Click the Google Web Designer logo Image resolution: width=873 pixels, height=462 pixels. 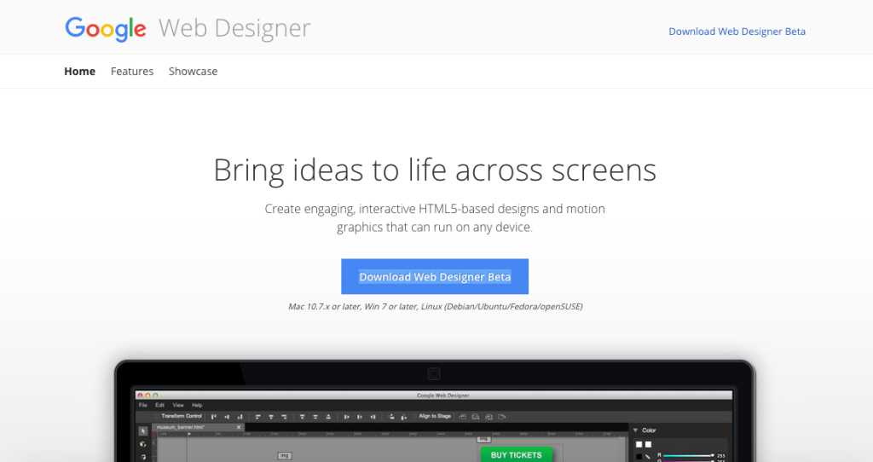tap(188, 28)
